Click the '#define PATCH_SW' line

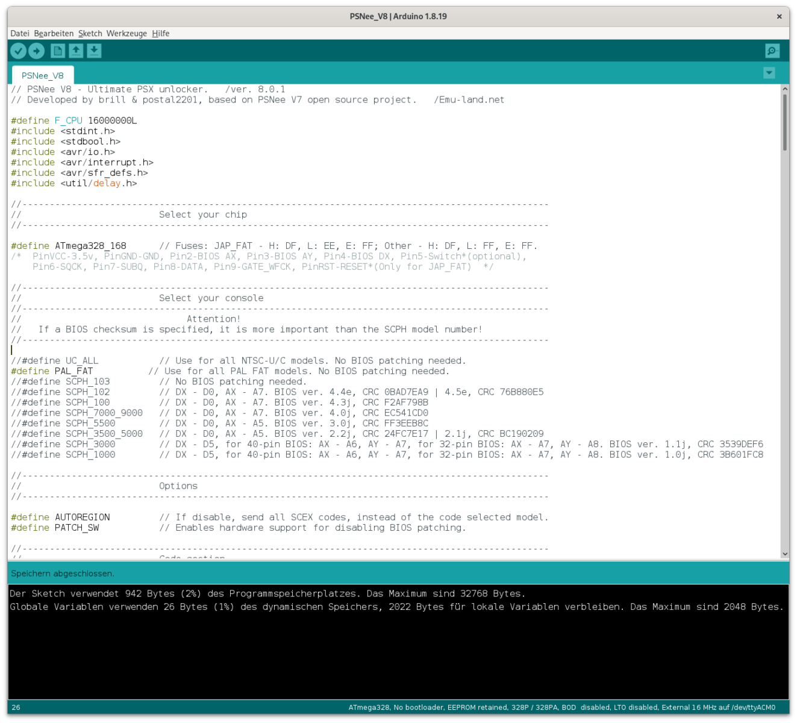click(239, 528)
